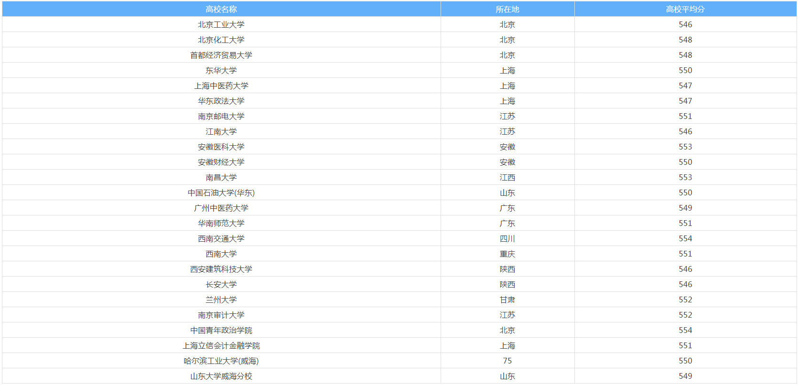This screenshot has height=385, width=798.
Task: Click 山东 in 中国石油大学(华东) row
Action: (x=507, y=192)
